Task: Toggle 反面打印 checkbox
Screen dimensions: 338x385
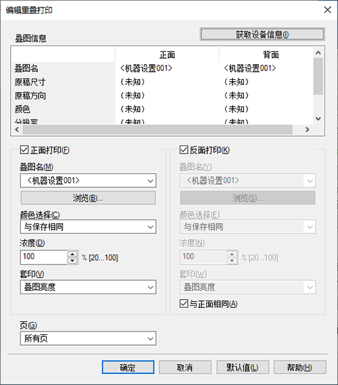Action: [x=184, y=150]
